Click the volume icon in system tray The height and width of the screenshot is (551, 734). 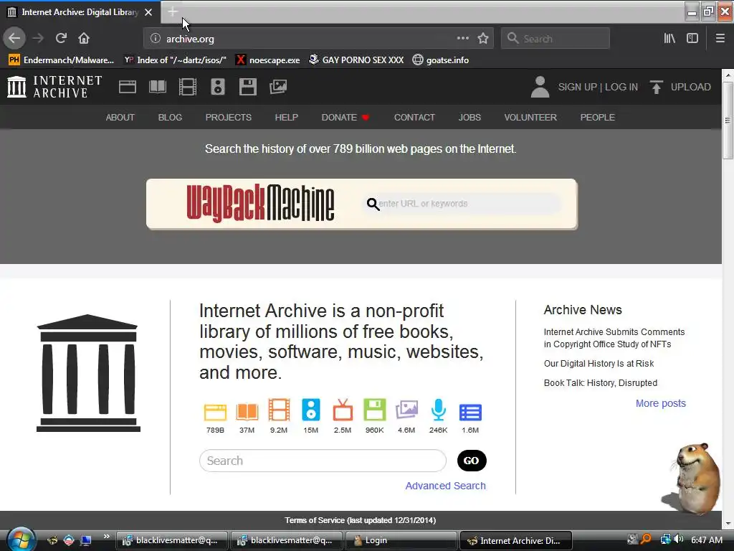[x=679, y=540]
